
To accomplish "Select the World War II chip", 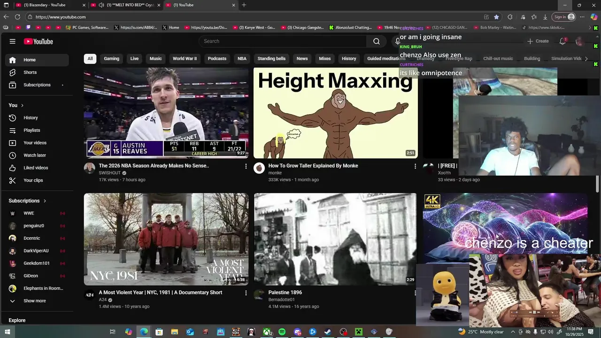I will [x=185, y=59].
